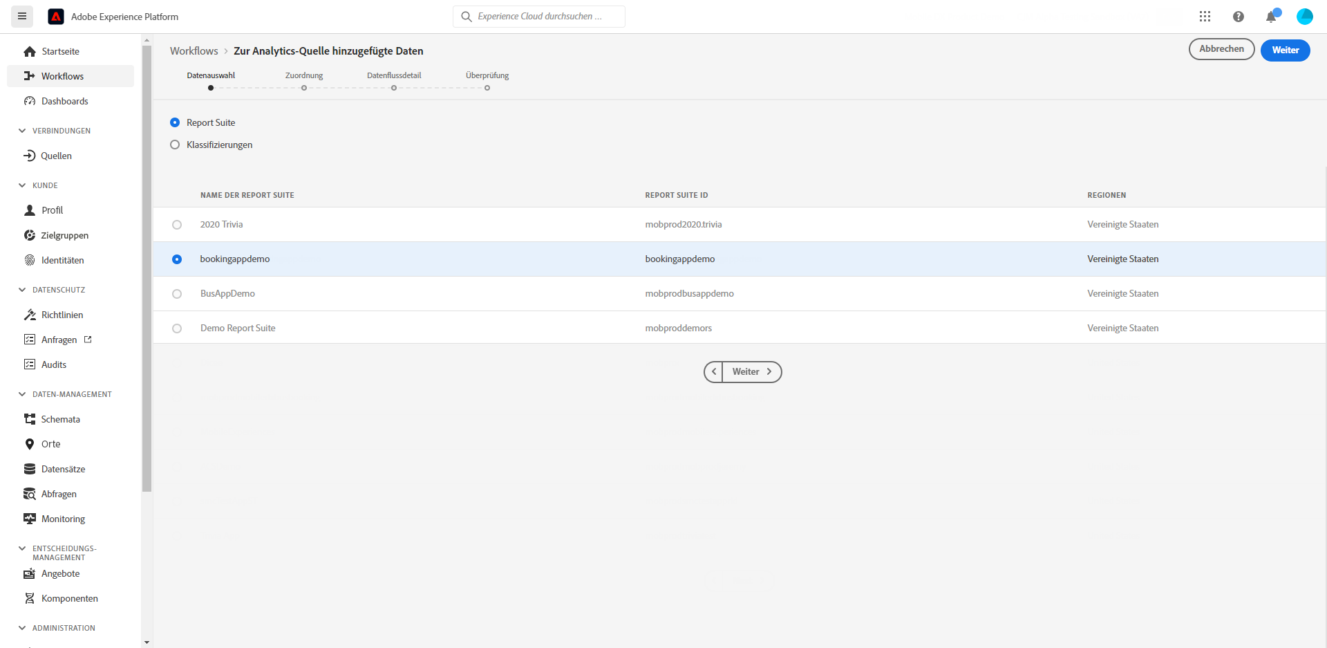Click the Komponenten hourglass icon

pos(30,598)
